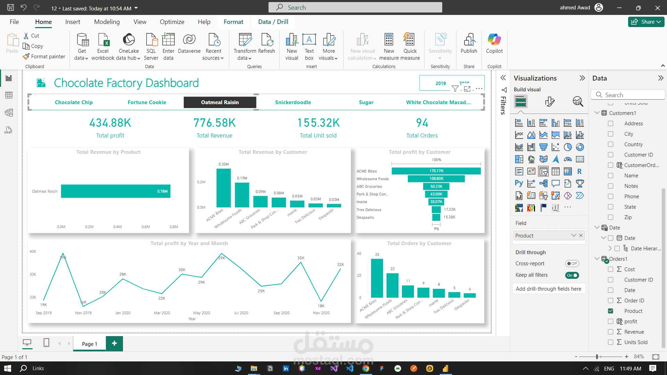Image resolution: width=667 pixels, height=375 pixels.
Task: Open the Modeling ribbon tab
Action: coord(107,22)
